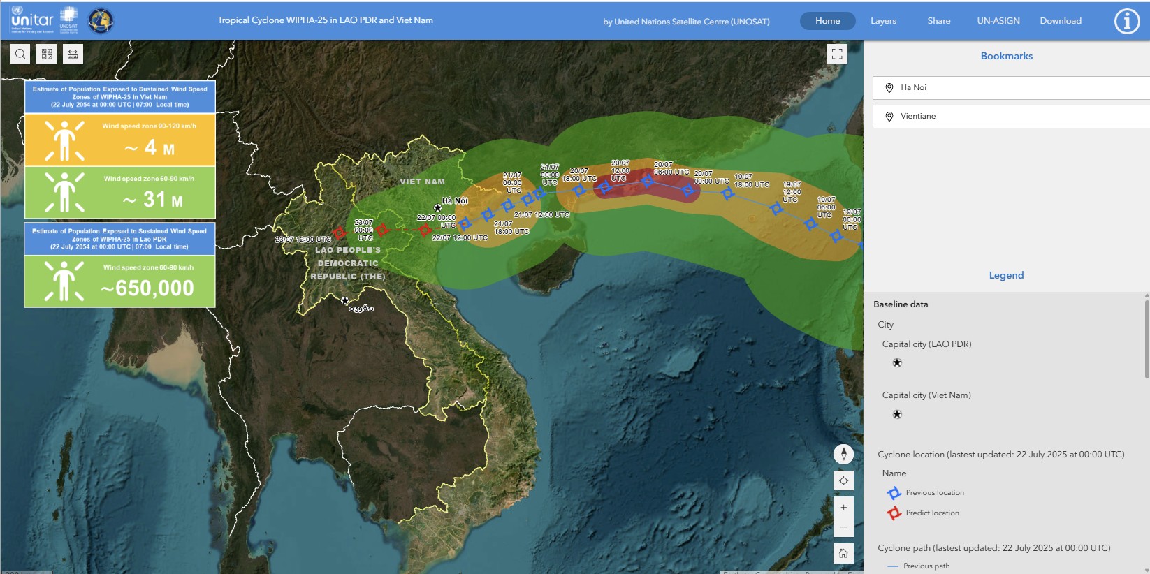
Task: Return to default map extent home
Action: click(843, 553)
